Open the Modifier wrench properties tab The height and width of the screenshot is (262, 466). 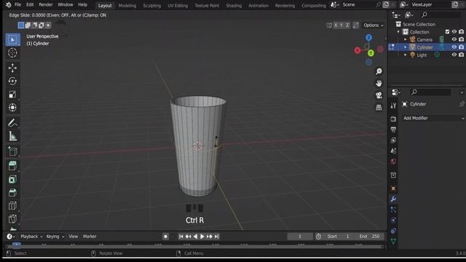click(393, 199)
